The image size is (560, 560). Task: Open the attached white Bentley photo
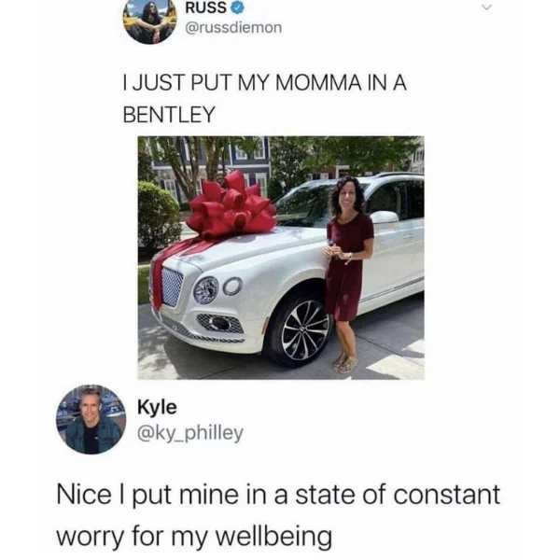pos(281,258)
